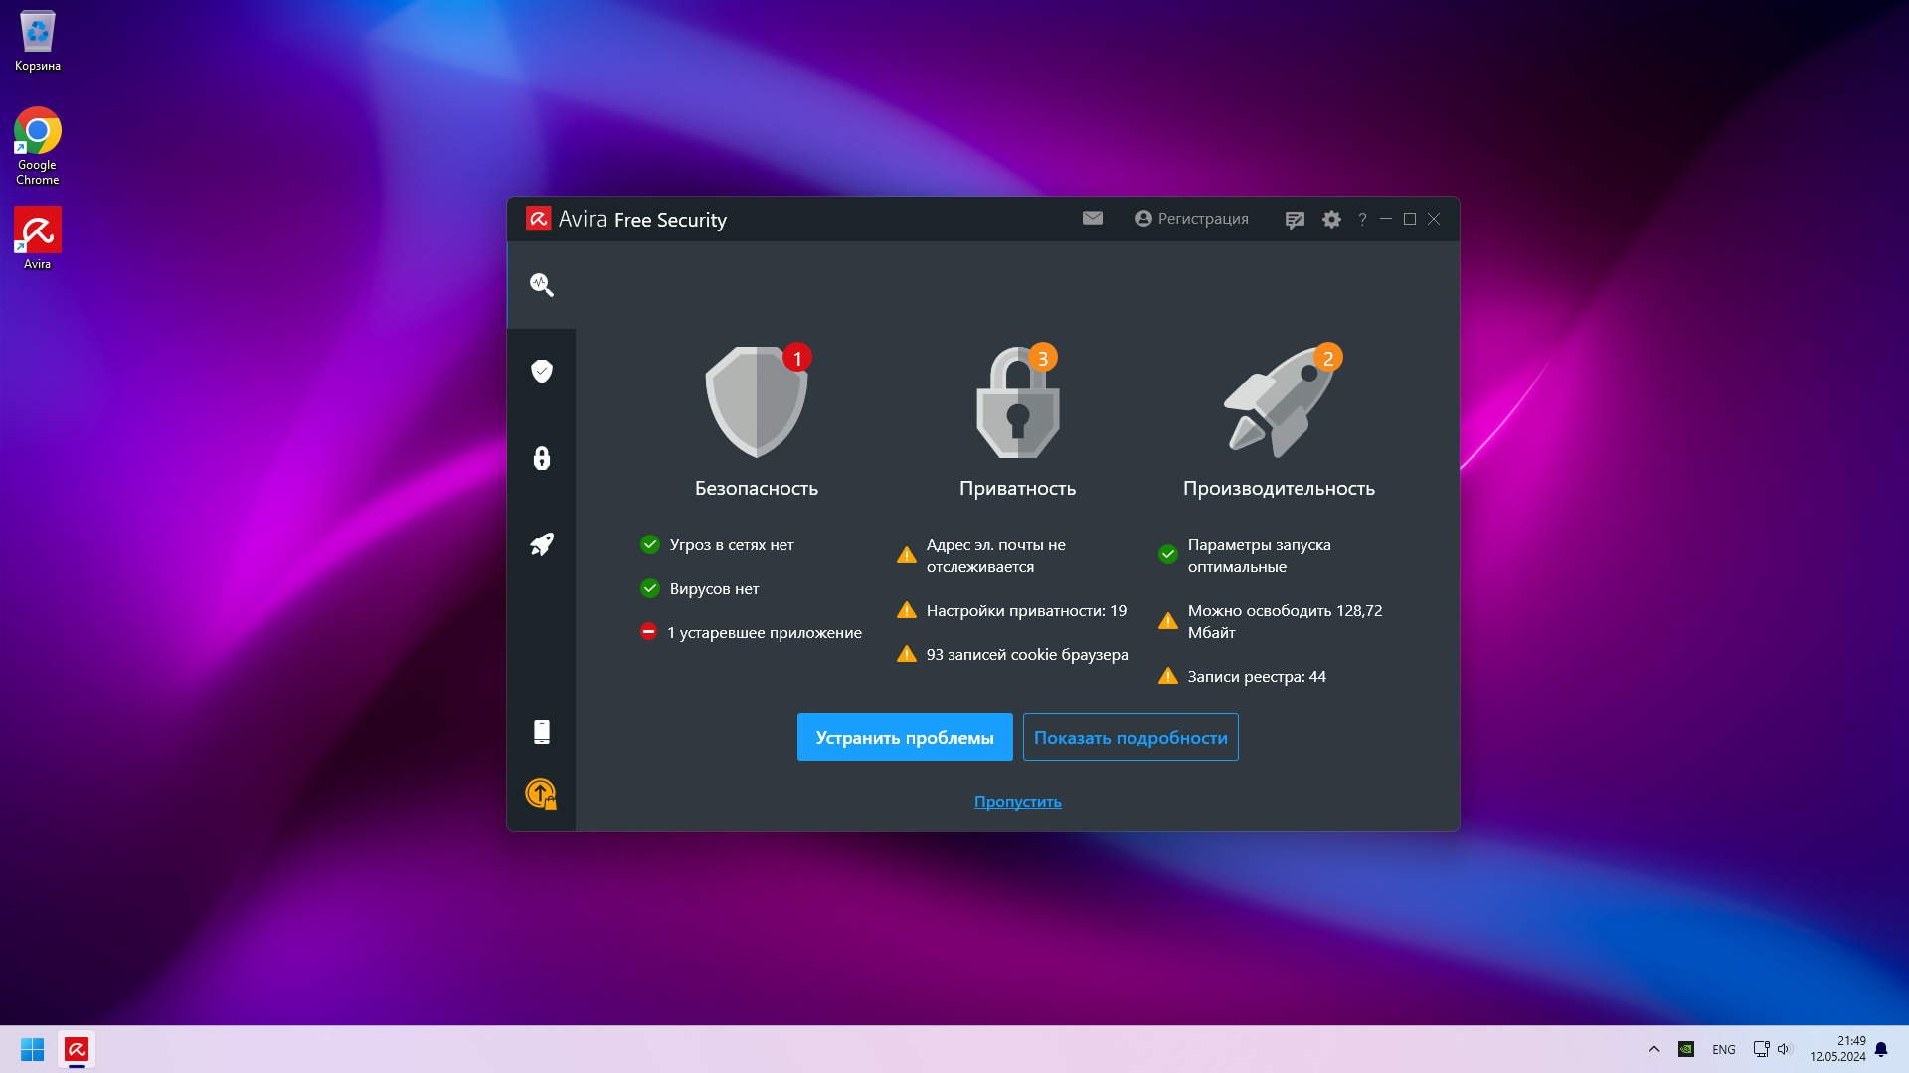Open the Security shield sidebar section
The image size is (1909, 1073).
(x=541, y=372)
